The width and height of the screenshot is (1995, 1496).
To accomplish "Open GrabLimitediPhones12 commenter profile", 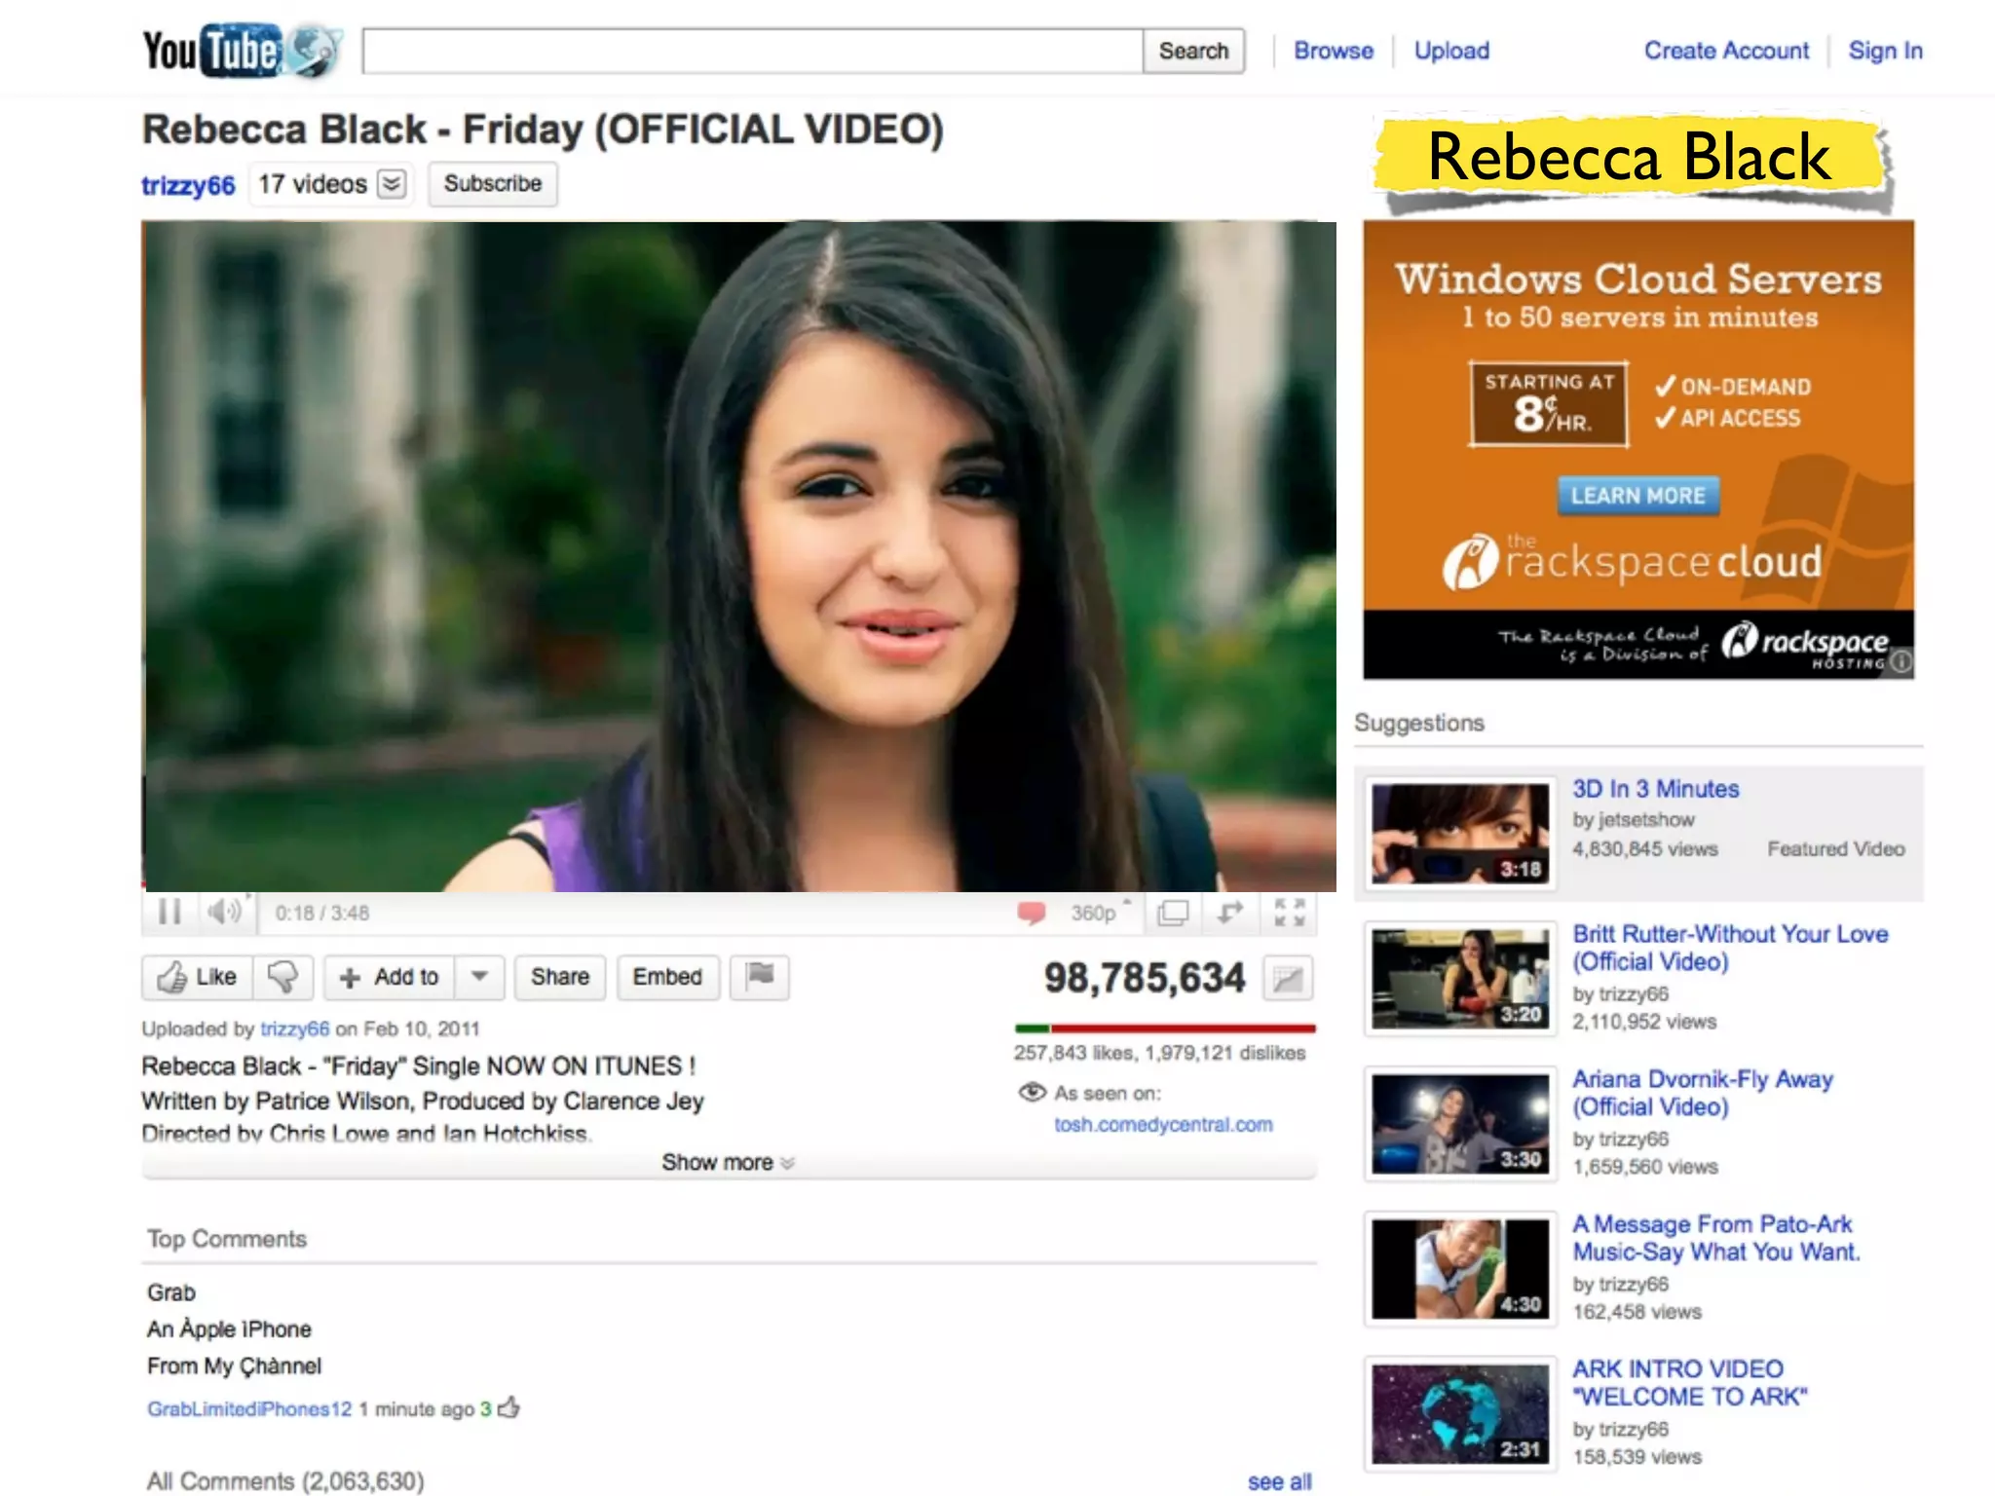I will coord(249,1409).
